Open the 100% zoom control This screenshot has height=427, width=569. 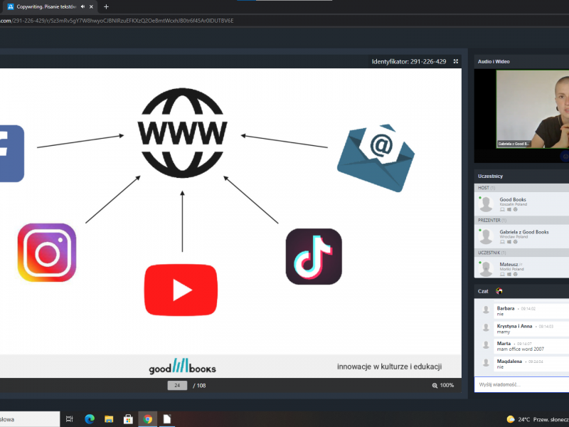pyautogui.click(x=442, y=386)
